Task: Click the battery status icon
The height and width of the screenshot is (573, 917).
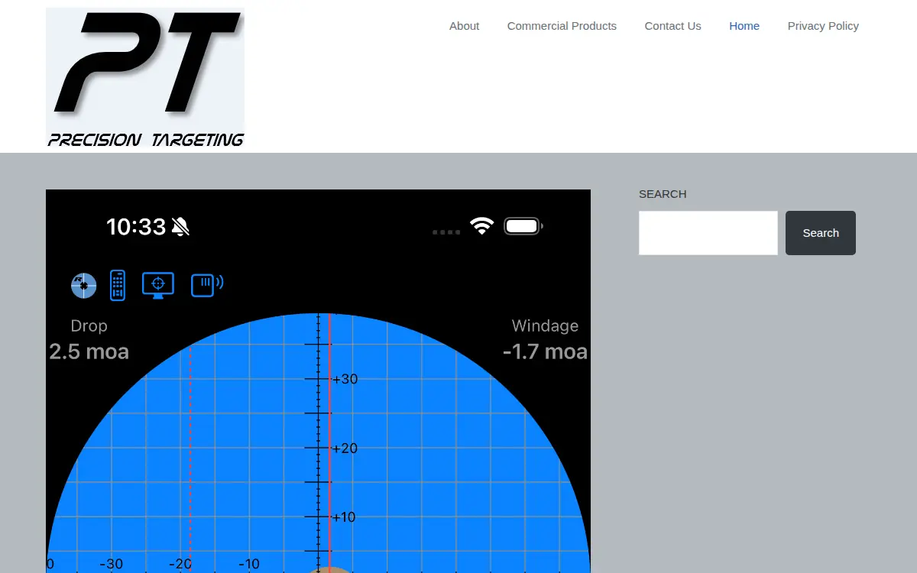Action: point(523,226)
